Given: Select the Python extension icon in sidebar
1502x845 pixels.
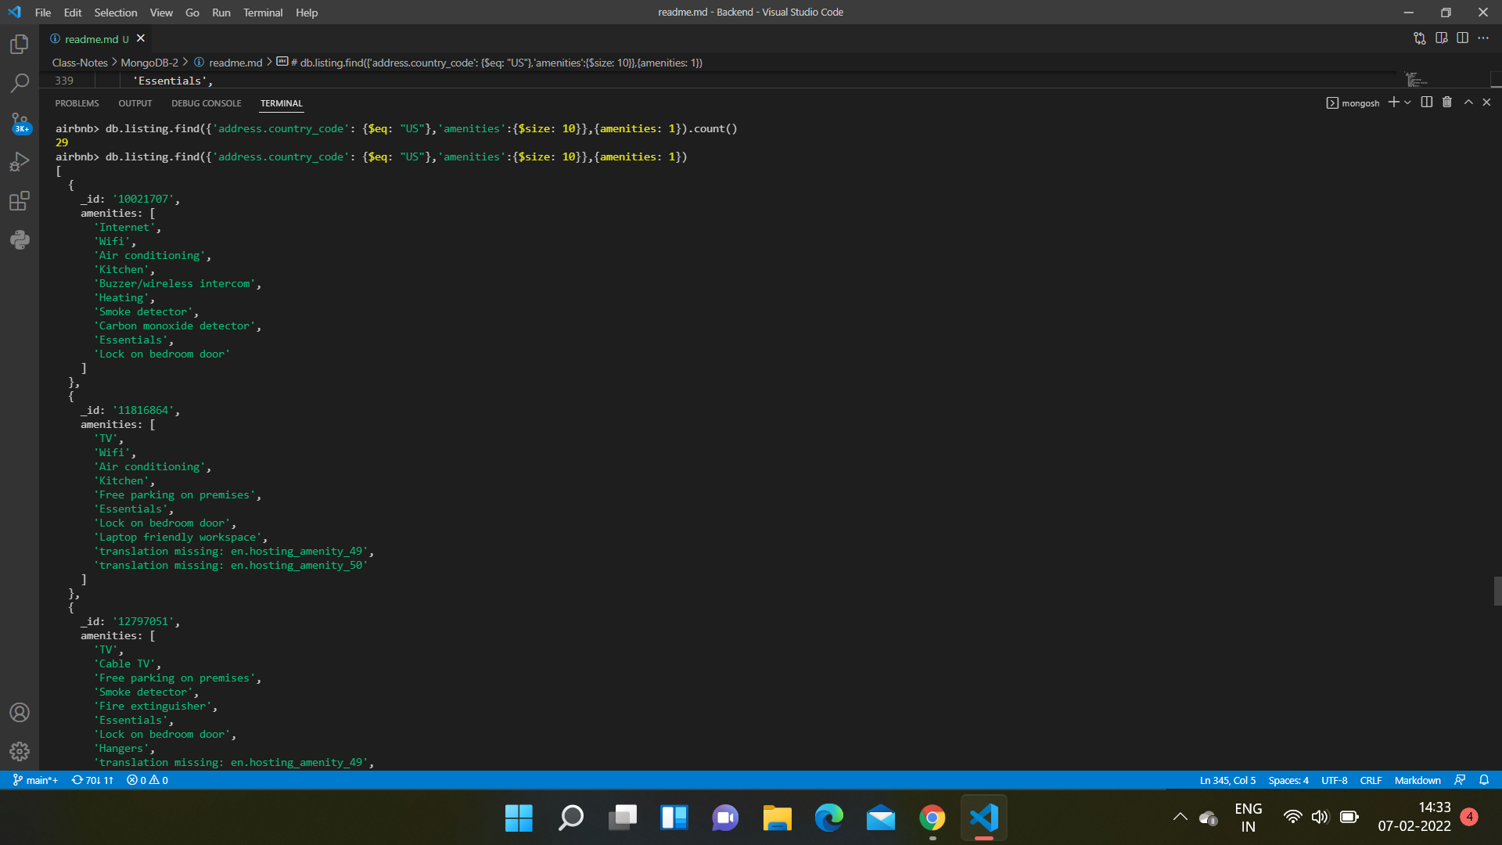Looking at the screenshot, I should pos(19,239).
